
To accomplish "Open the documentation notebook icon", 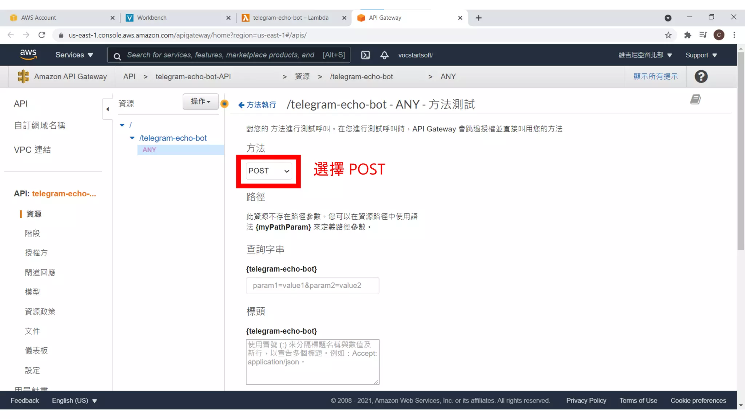I will (696, 99).
